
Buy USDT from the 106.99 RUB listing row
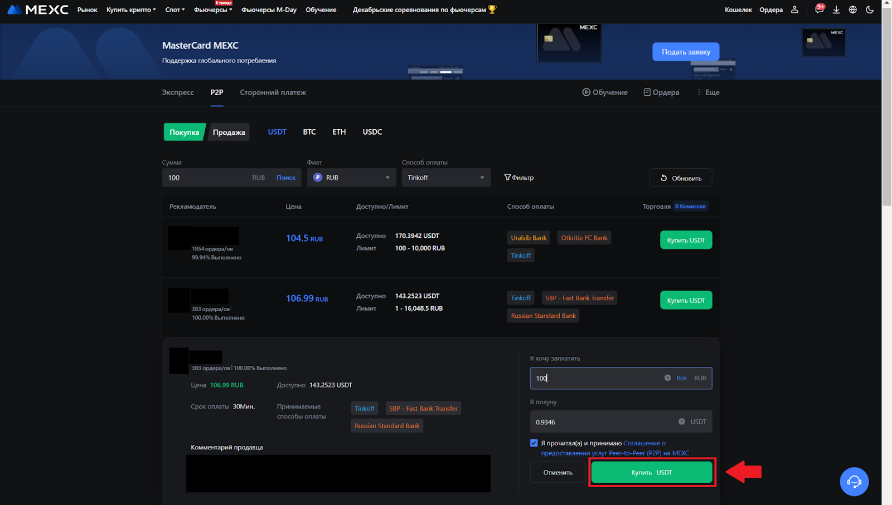click(x=686, y=300)
